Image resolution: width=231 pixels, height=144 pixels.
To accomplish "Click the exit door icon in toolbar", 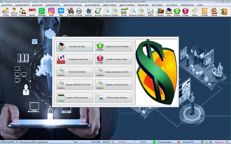I will pos(224,12).
